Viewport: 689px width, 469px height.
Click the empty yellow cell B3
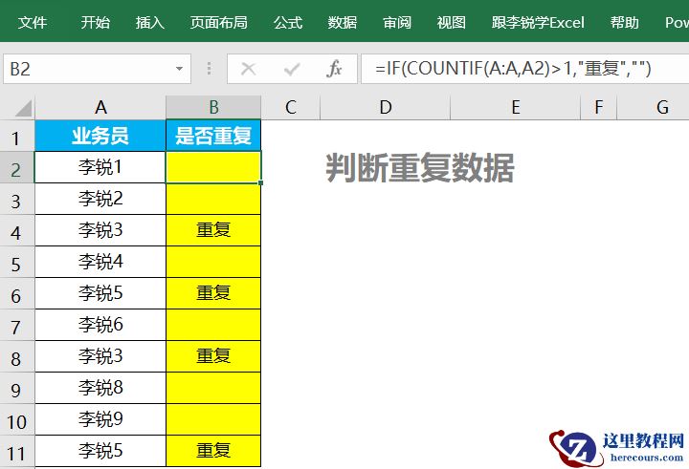(x=213, y=199)
